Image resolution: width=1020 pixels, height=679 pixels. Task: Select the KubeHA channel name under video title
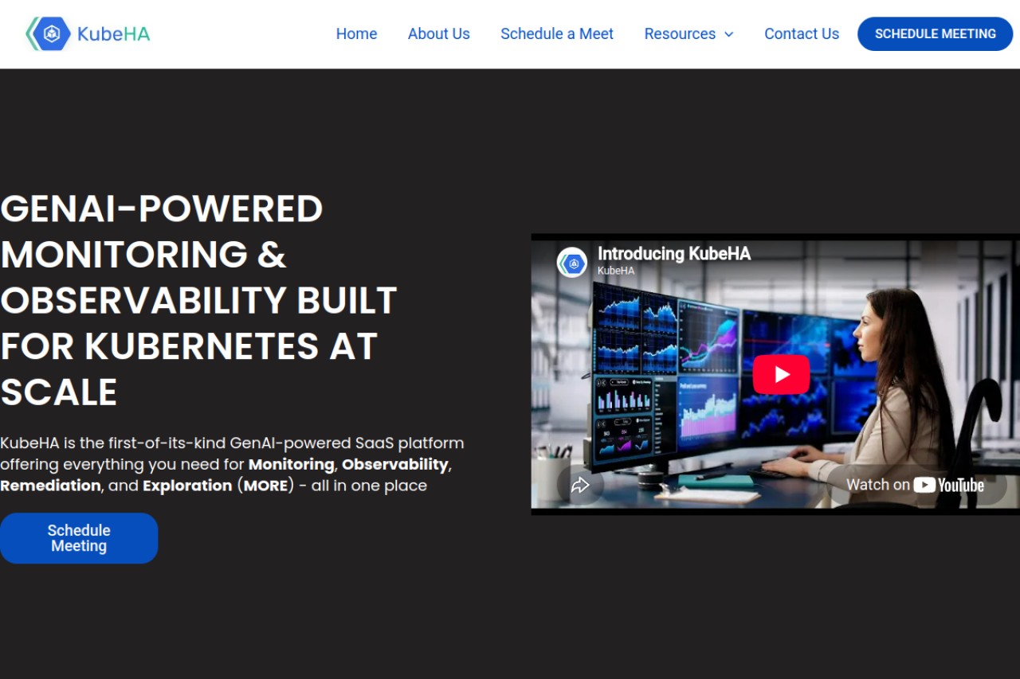[616, 271]
